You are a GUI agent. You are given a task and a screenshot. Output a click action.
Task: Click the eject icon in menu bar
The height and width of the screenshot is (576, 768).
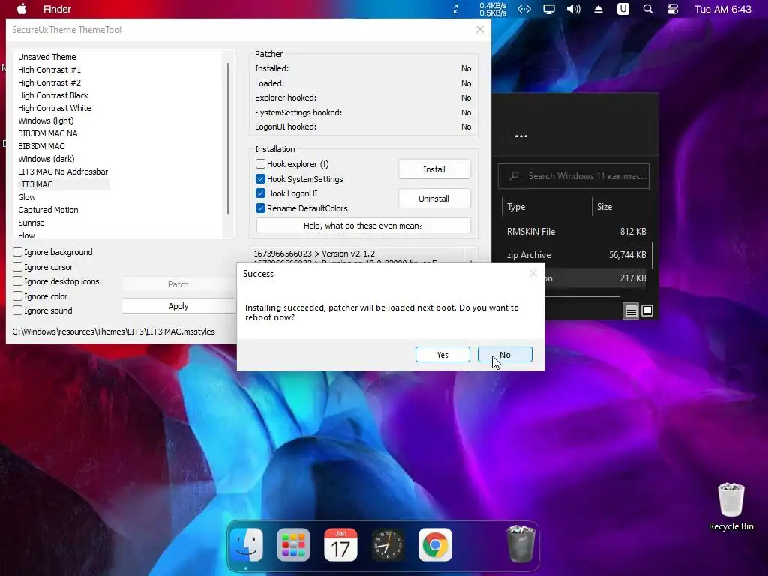tap(598, 9)
